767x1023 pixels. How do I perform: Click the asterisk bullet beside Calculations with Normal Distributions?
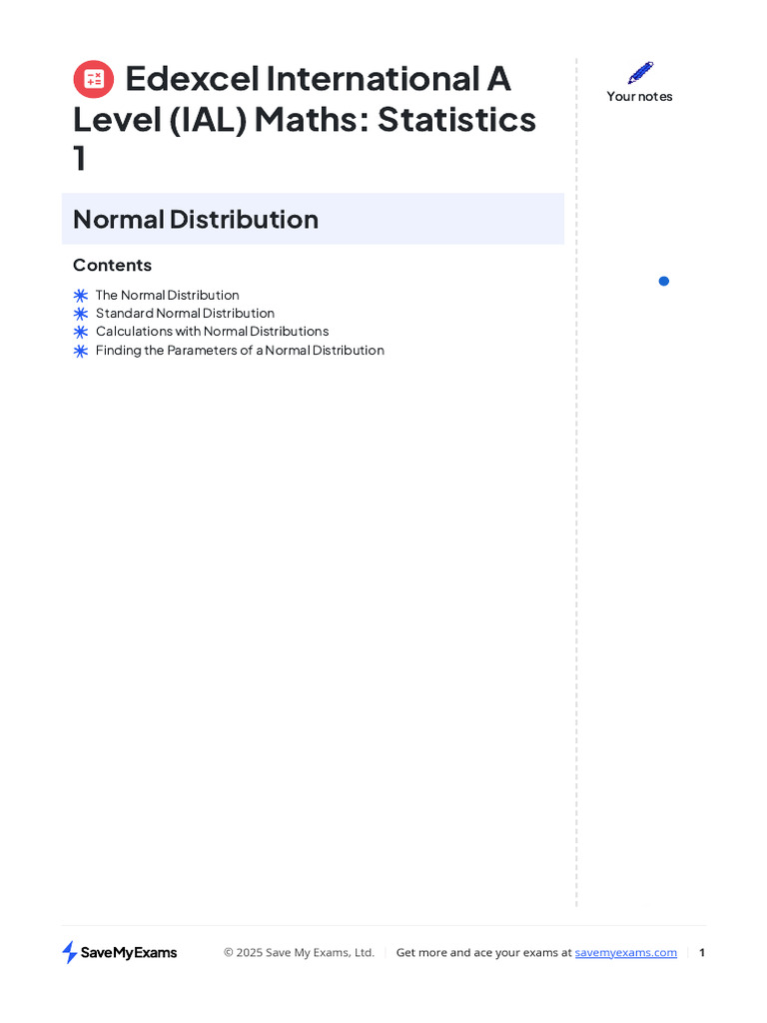(x=81, y=332)
